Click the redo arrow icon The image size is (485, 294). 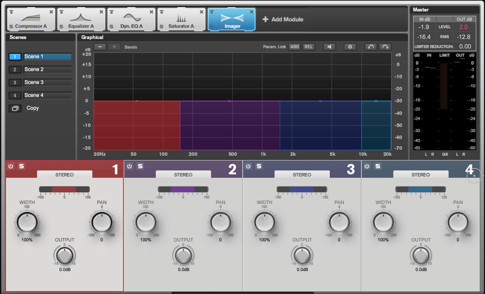pyautogui.click(x=385, y=47)
